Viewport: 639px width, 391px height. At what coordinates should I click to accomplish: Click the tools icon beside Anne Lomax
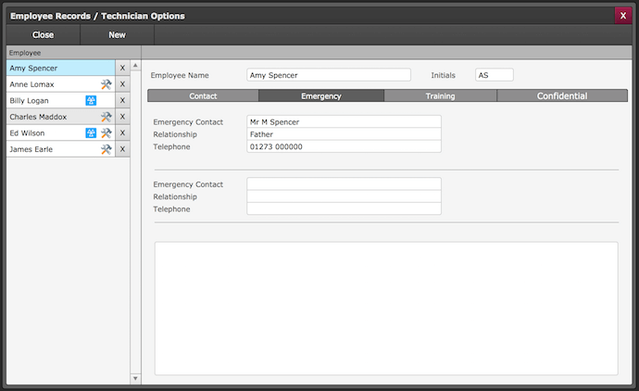(x=106, y=84)
